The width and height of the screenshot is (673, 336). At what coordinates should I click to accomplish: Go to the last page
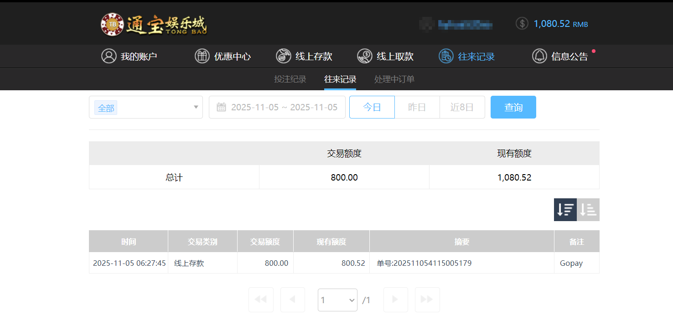(427, 300)
